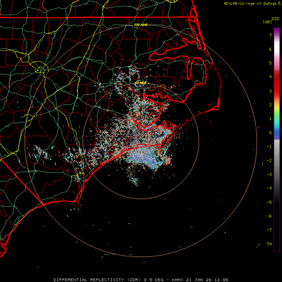Click the [dB] unit label
This screenshot has height=282, width=282.
coord(267,22)
